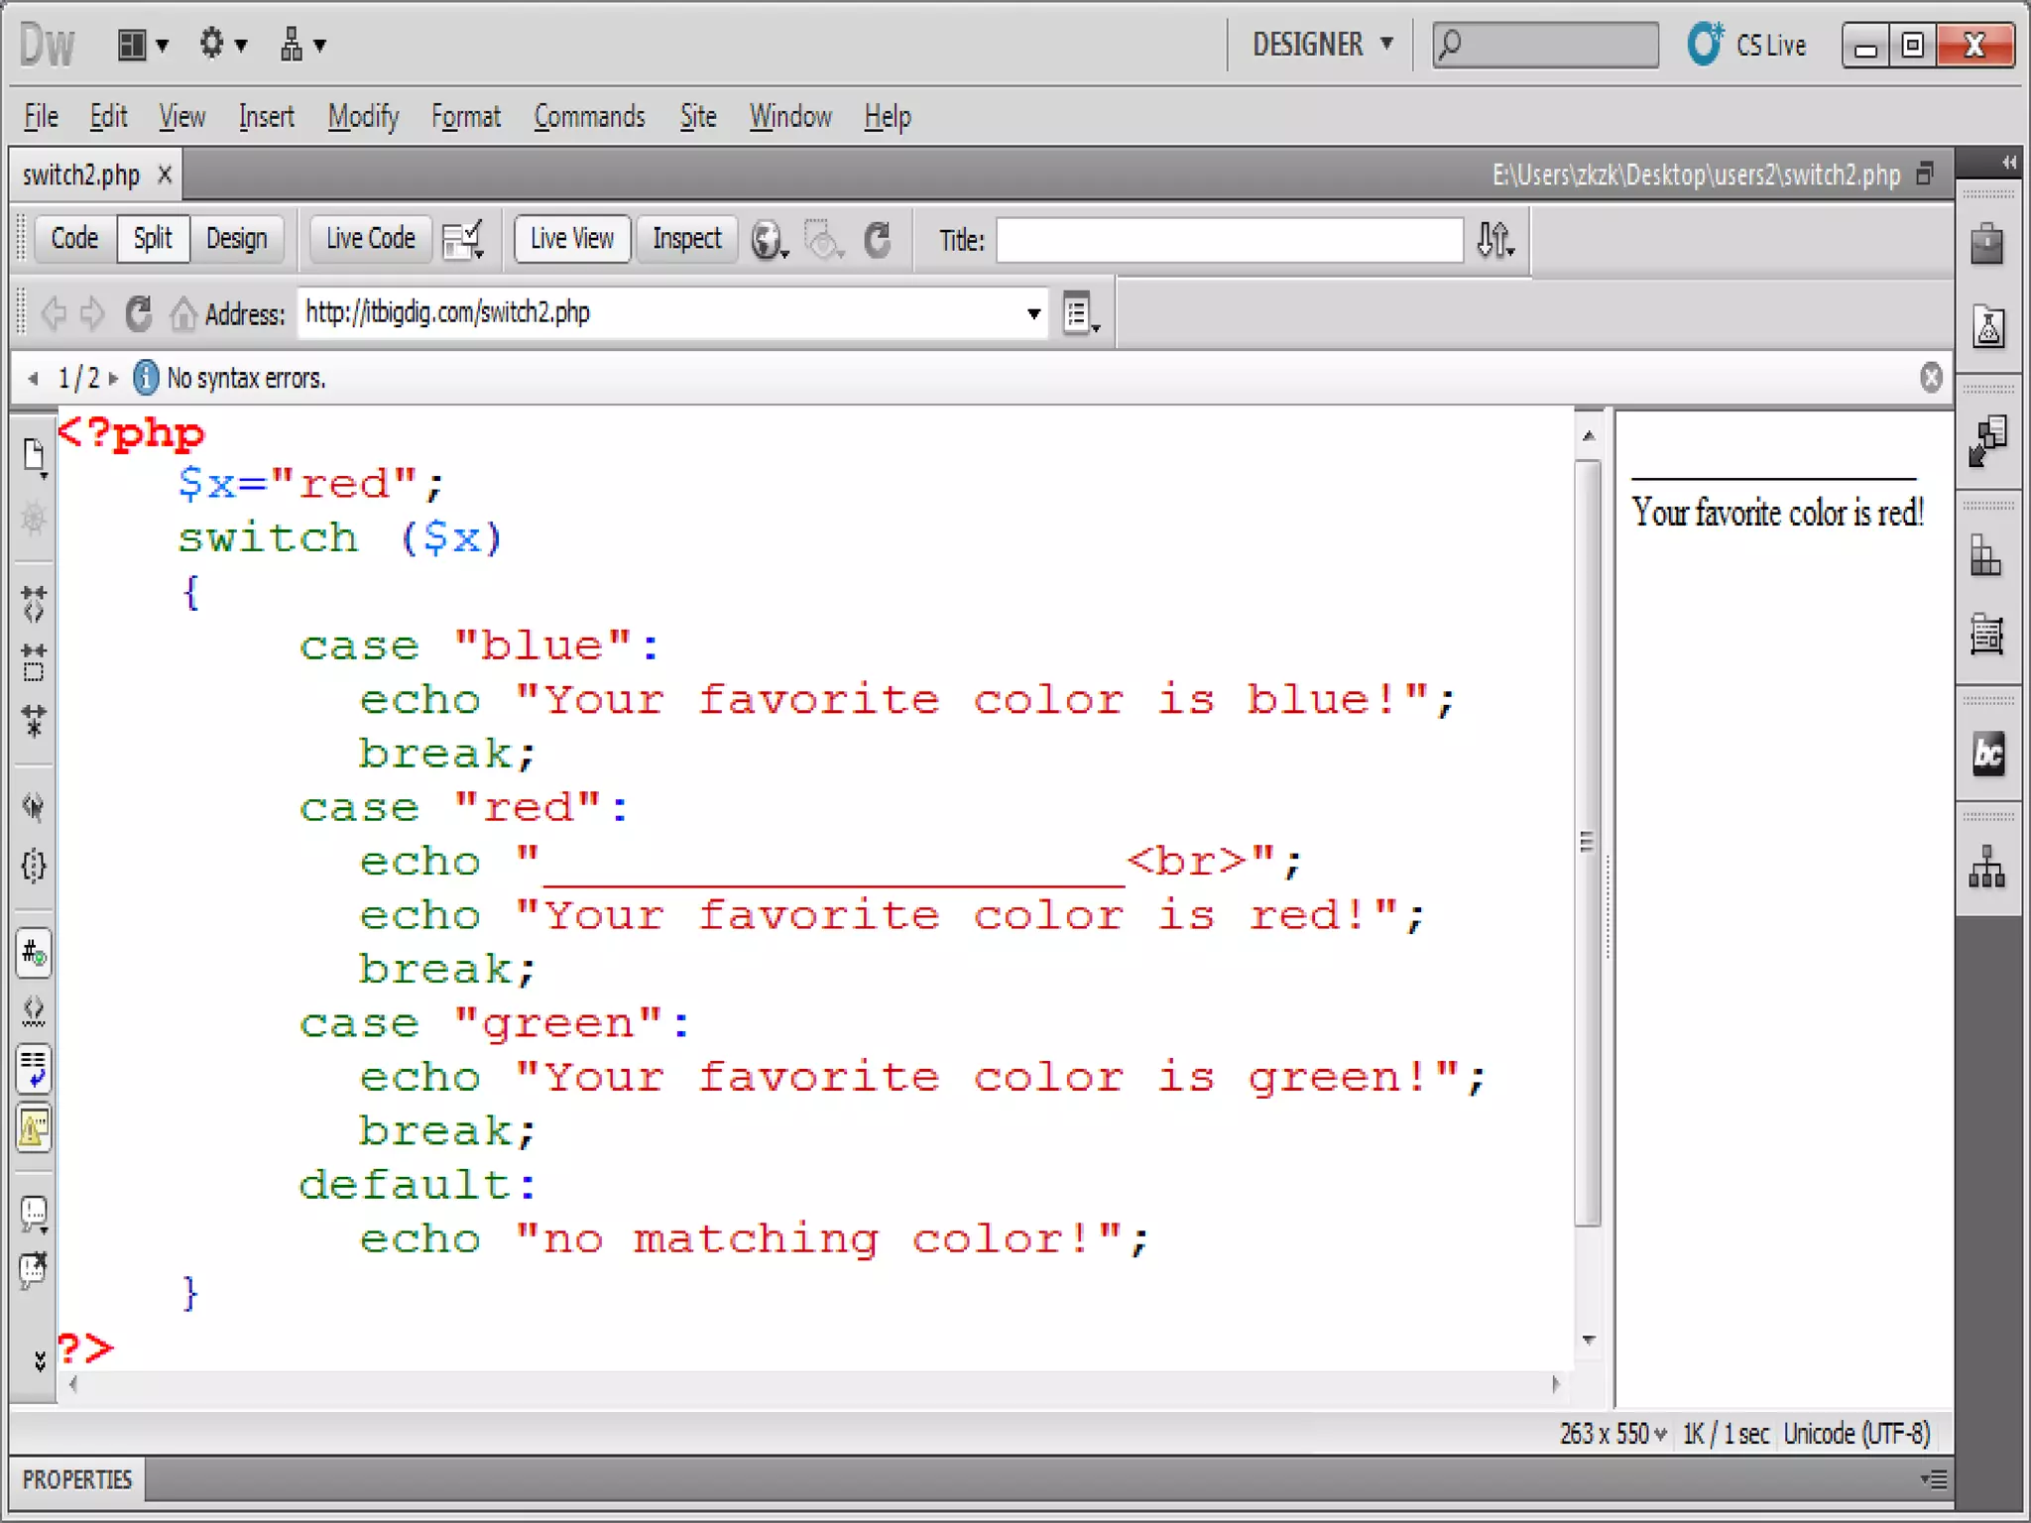Open the Address URL dropdown arrow
2031x1523 pixels.
(x=1033, y=314)
